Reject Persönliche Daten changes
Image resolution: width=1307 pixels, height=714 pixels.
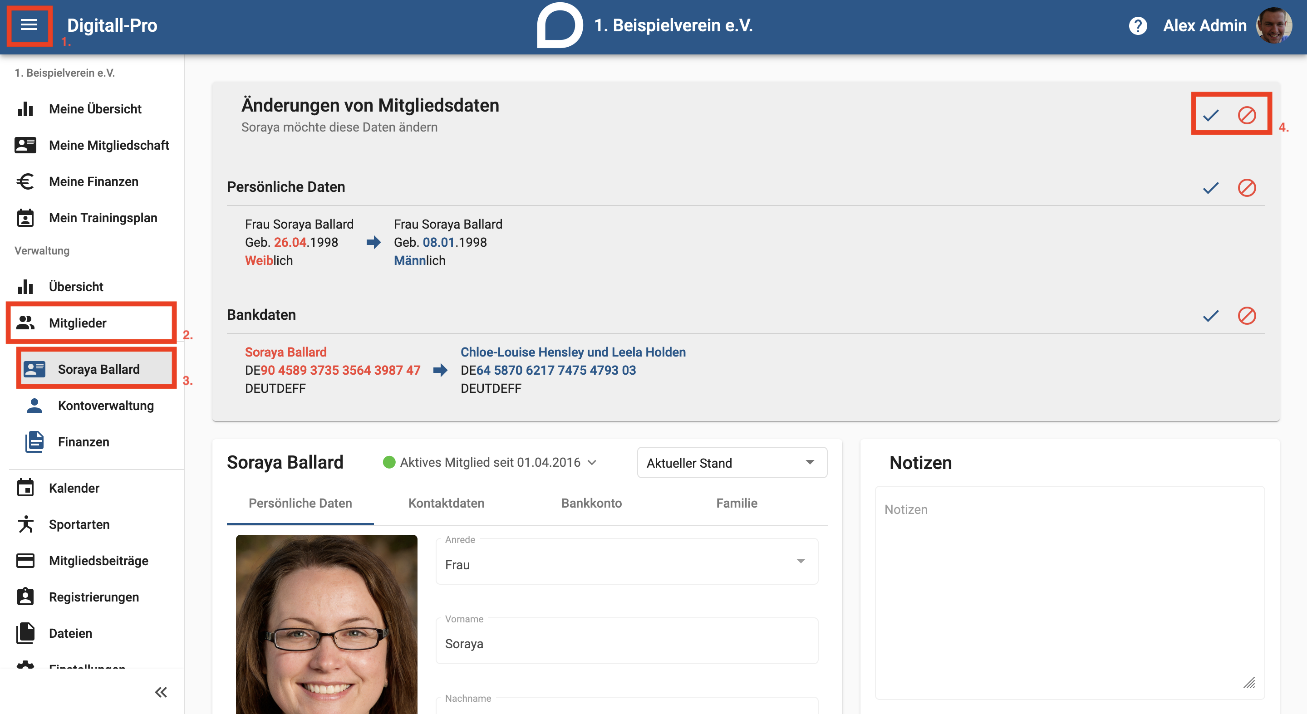(x=1247, y=188)
